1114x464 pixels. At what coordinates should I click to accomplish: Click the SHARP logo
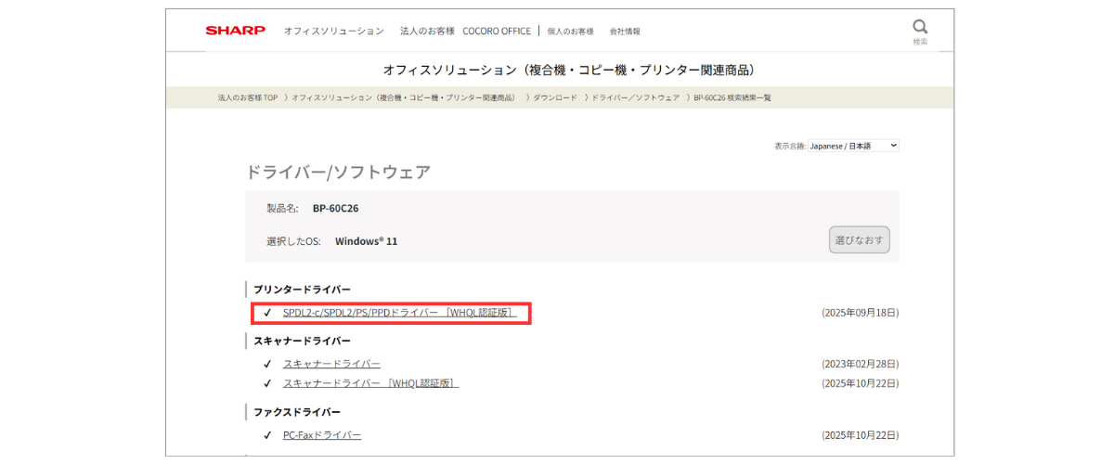tap(235, 31)
